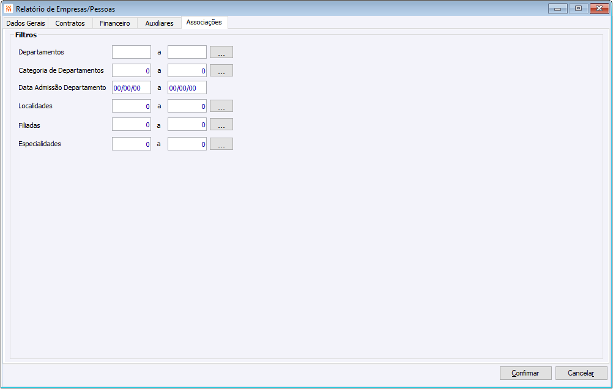Click the Localidades start field
This screenshot has width=613, height=389.
tap(132, 106)
